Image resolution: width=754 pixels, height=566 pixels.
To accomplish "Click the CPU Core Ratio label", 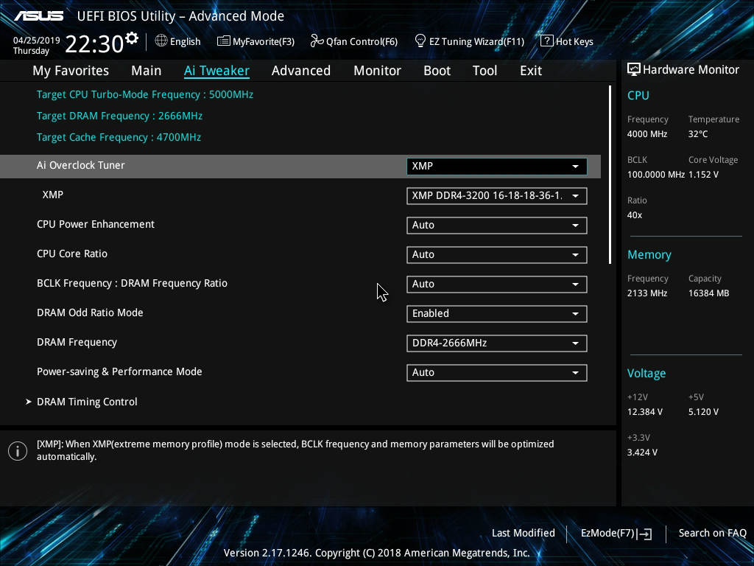I will (x=72, y=254).
